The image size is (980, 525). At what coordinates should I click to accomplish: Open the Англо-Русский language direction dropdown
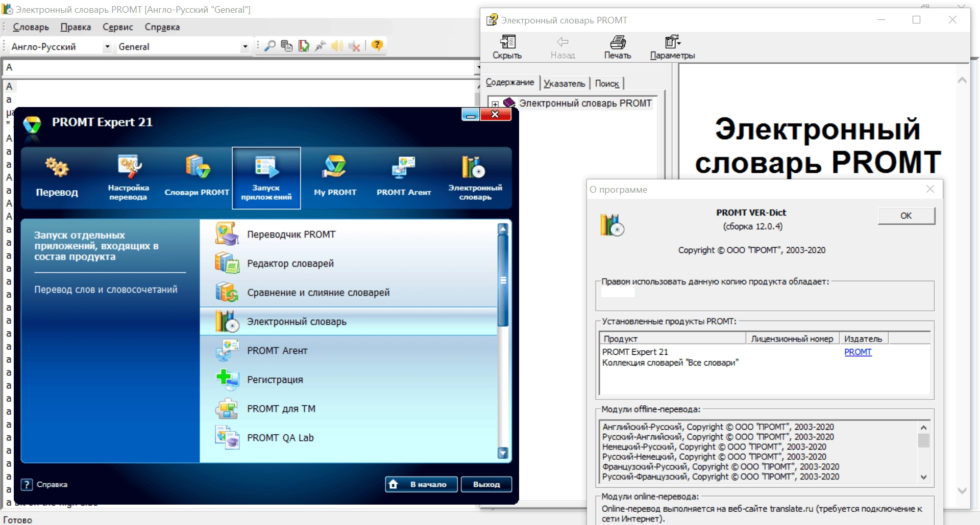click(107, 47)
